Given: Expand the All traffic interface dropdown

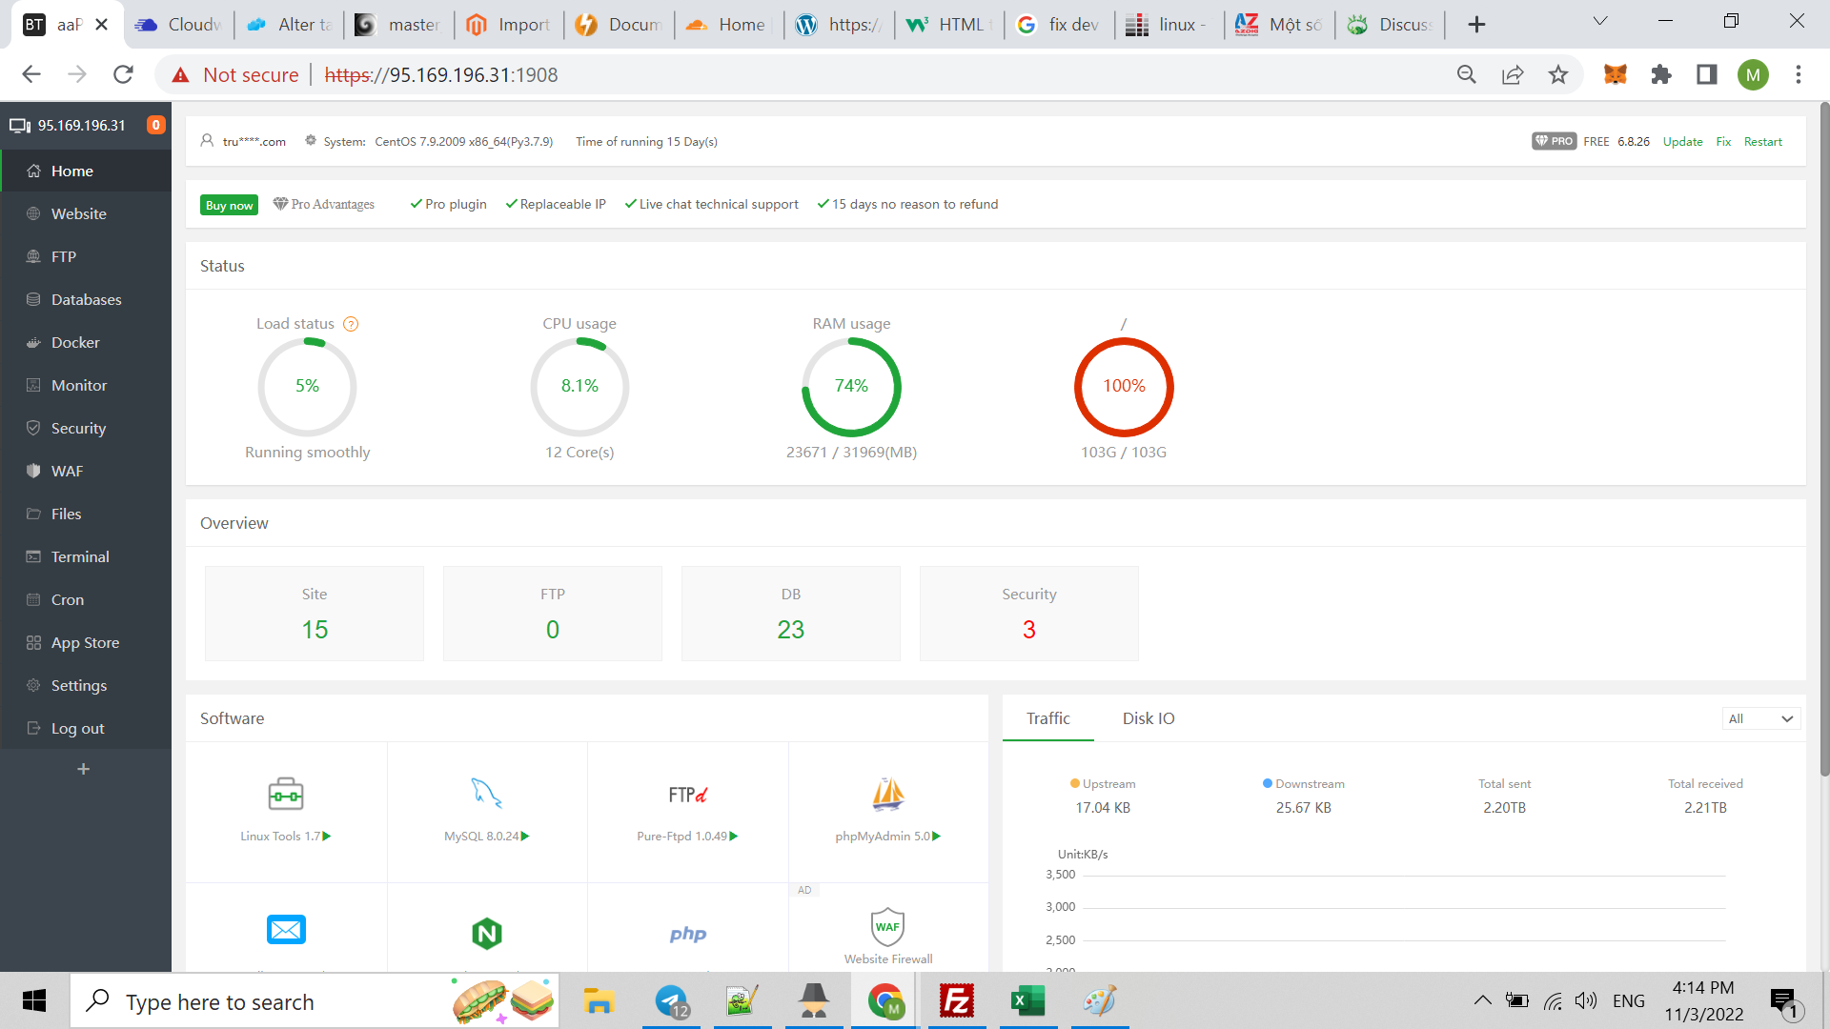Looking at the screenshot, I should [1760, 719].
